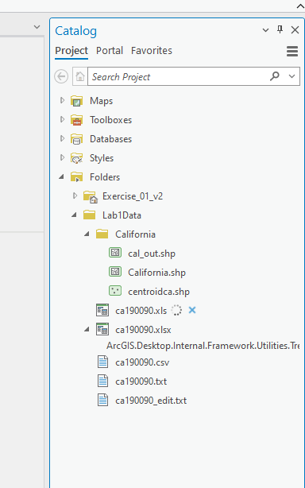Click the ca190090.txt file icon

coord(103,381)
